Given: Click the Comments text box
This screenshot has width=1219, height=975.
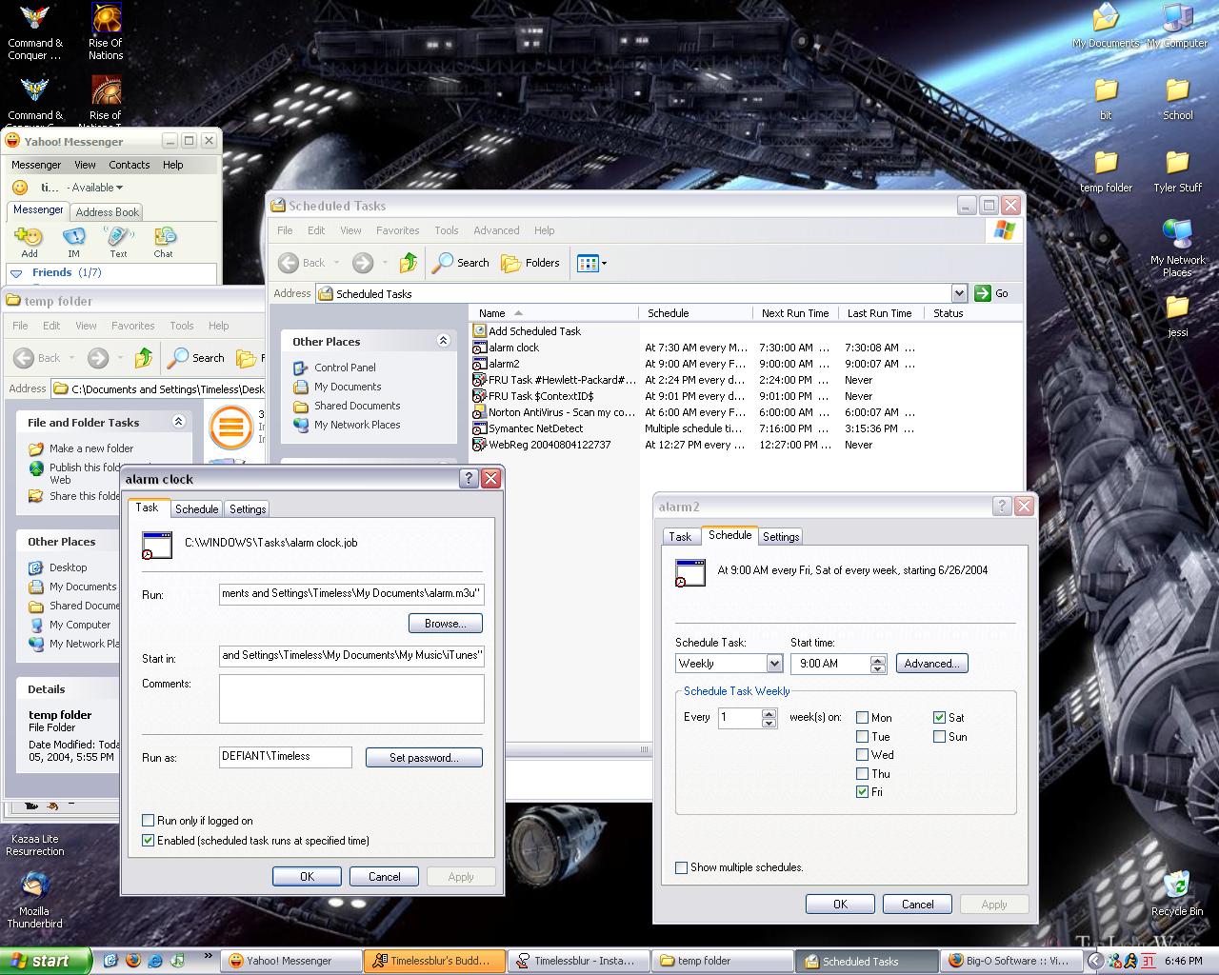Looking at the screenshot, I should coord(351,699).
